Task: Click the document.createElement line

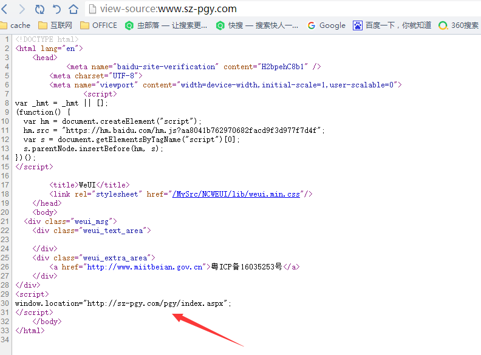Action: [x=112, y=121]
